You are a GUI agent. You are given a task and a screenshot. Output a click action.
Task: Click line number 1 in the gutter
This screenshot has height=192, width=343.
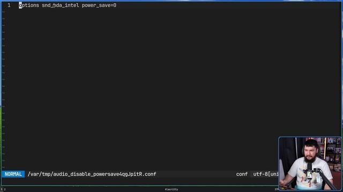click(x=9, y=5)
